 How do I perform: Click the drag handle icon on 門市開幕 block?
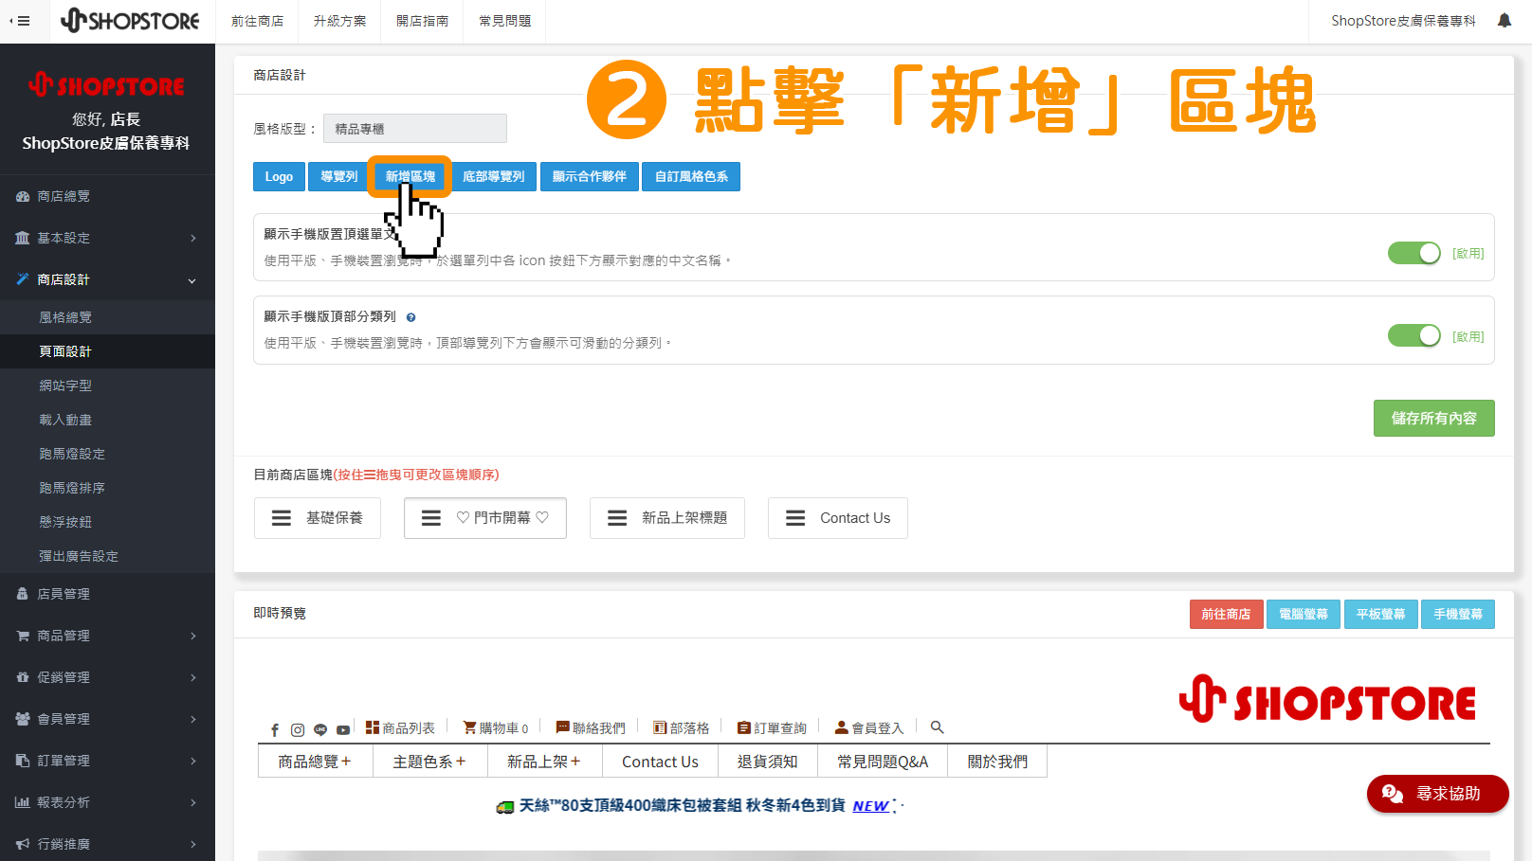click(x=431, y=518)
